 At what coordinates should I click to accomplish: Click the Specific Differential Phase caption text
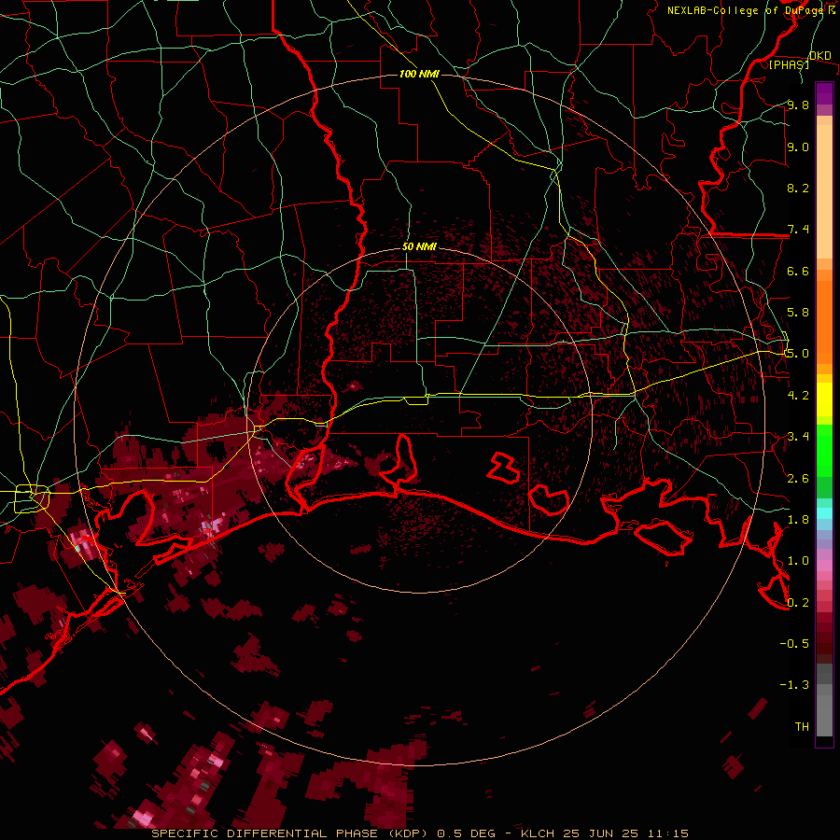[419, 833]
